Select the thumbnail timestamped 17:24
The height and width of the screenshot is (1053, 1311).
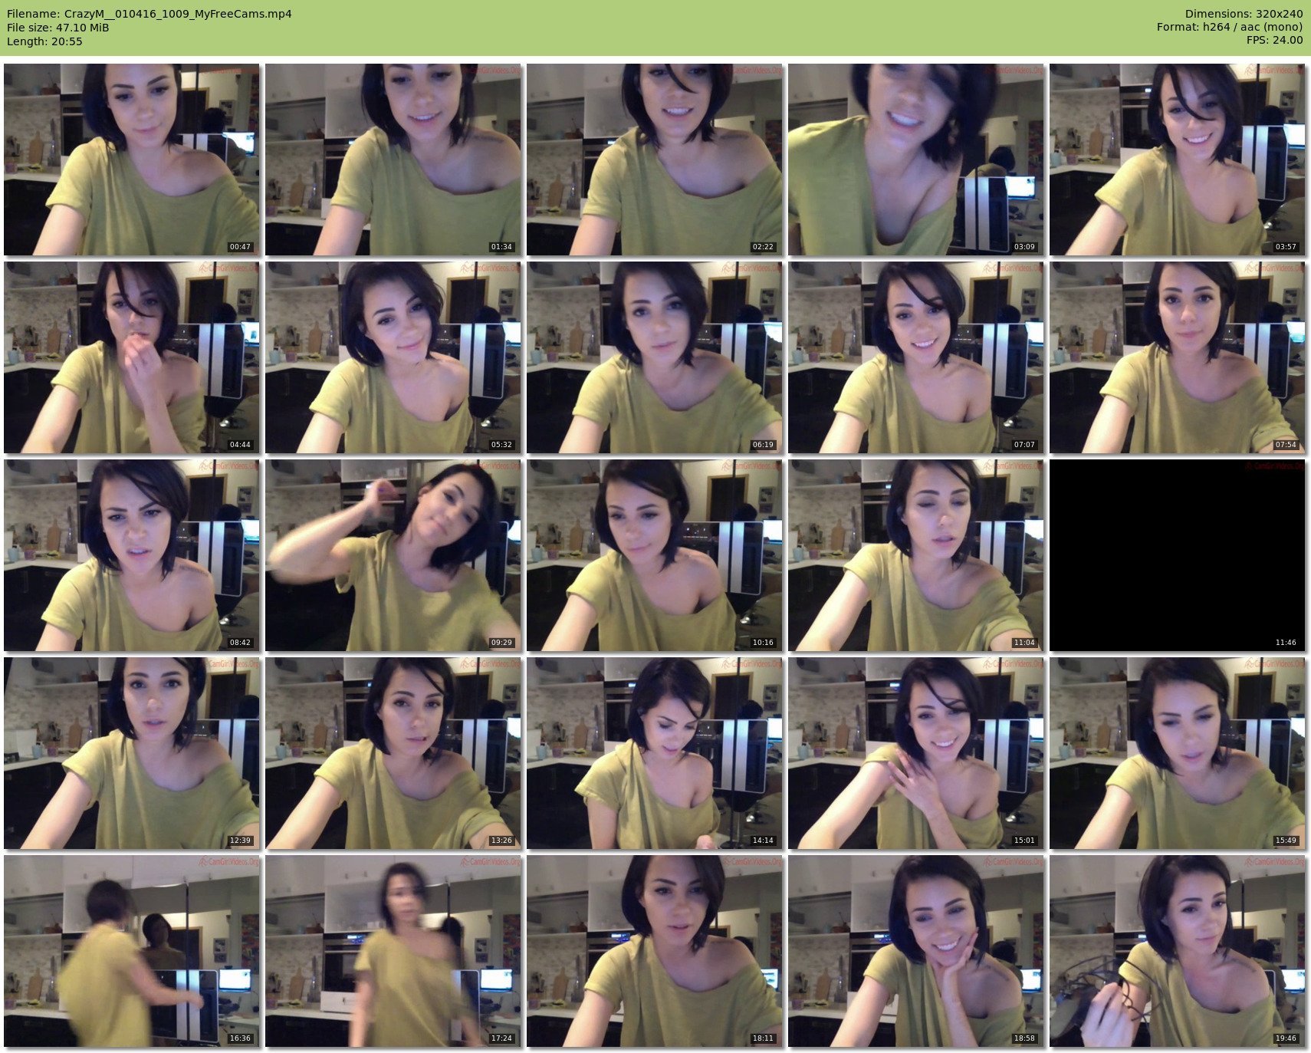click(x=393, y=951)
